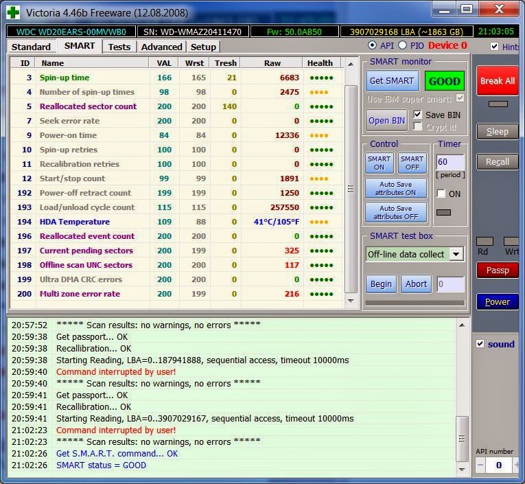The width and height of the screenshot is (525, 484).
Task: Click the Recall button
Action: (x=498, y=162)
